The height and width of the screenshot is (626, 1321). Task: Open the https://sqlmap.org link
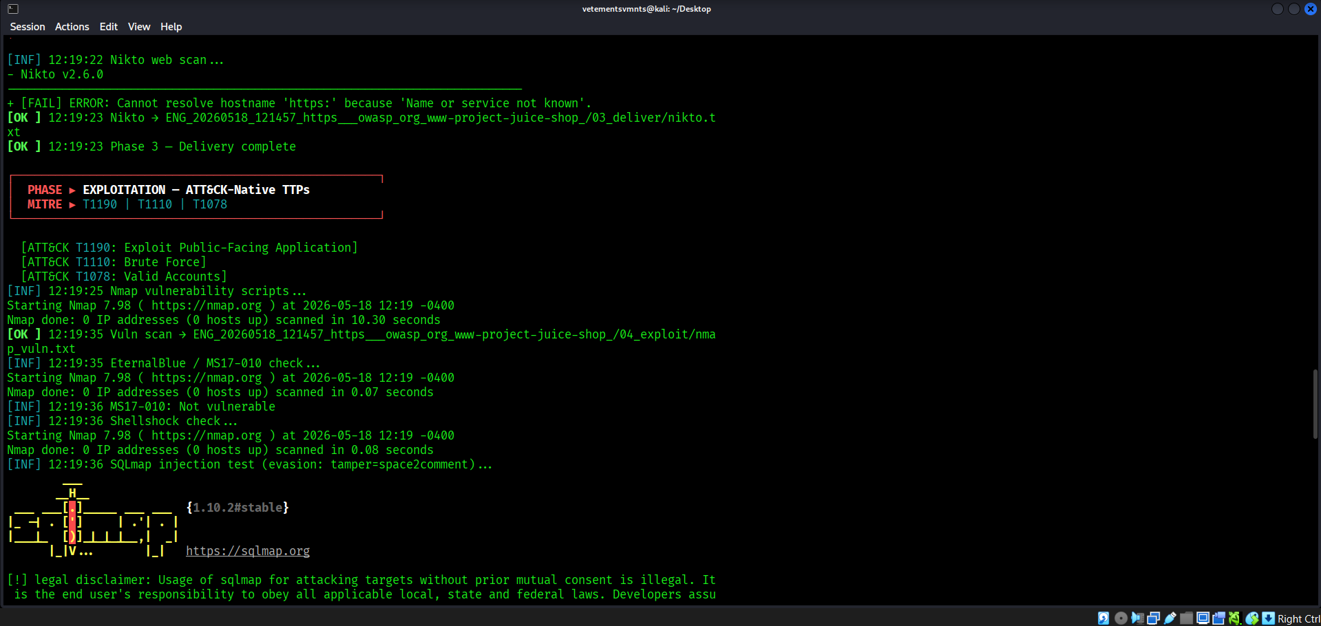pos(248,551)
